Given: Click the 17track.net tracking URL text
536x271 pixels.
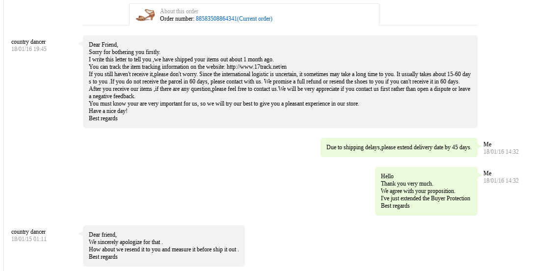Looking at the screenshot, I should (256, 67).
